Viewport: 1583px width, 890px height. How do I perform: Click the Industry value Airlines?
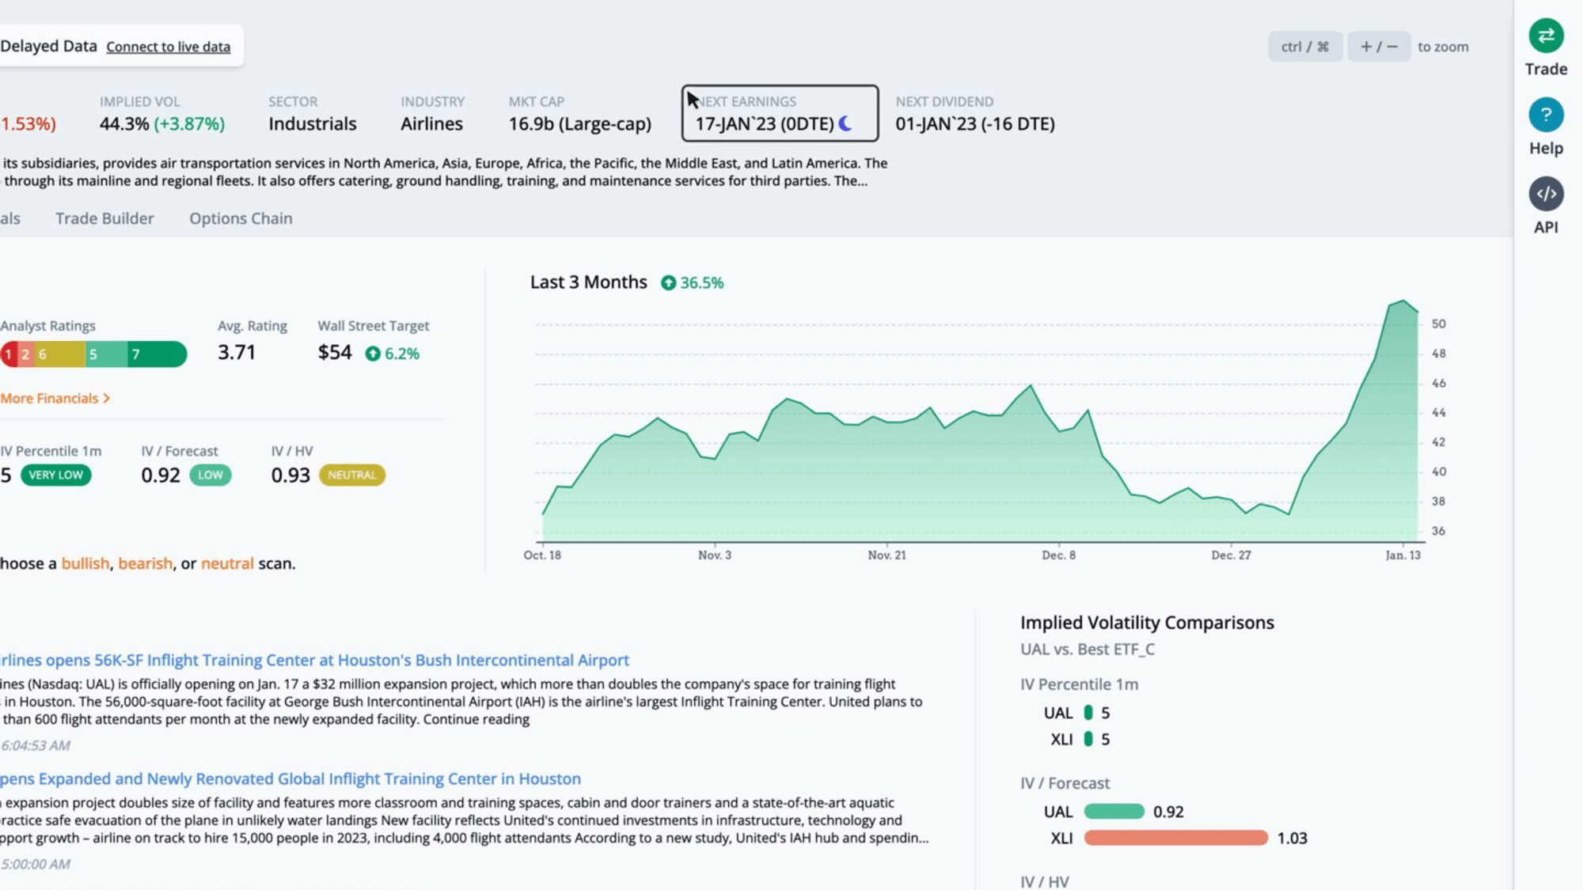pyautogui.click(x=431, y=124)
